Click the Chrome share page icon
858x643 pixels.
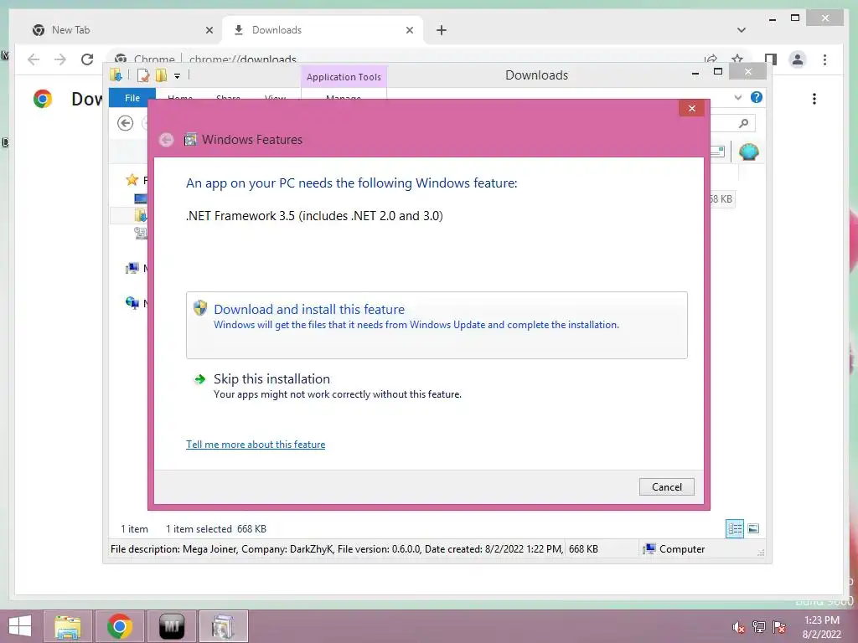click(x=711, y=59)
